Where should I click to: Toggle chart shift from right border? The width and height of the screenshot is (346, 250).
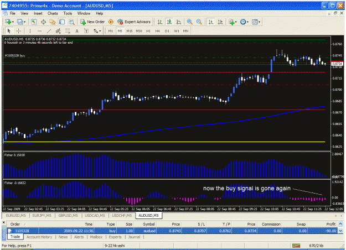point(220,22)
